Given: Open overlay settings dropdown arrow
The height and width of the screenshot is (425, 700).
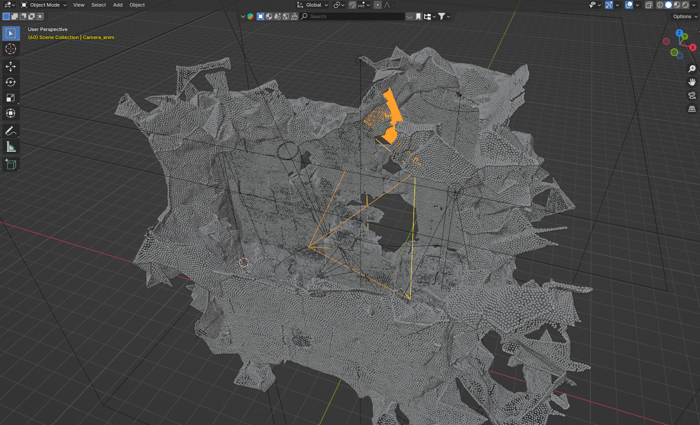Looking at the screenshot, I should pos(637,5).
